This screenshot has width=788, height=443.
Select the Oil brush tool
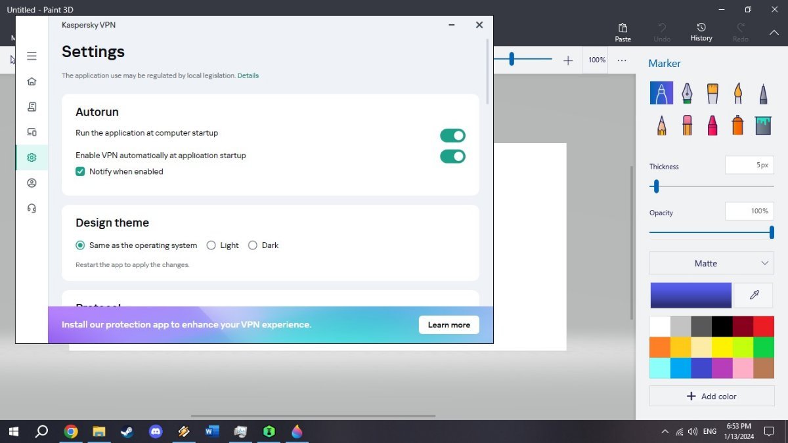pos(712,93)
